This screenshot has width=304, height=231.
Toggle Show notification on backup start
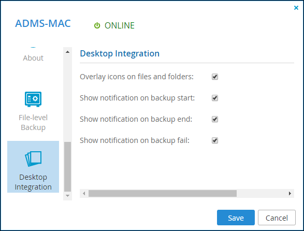(215, 98)
